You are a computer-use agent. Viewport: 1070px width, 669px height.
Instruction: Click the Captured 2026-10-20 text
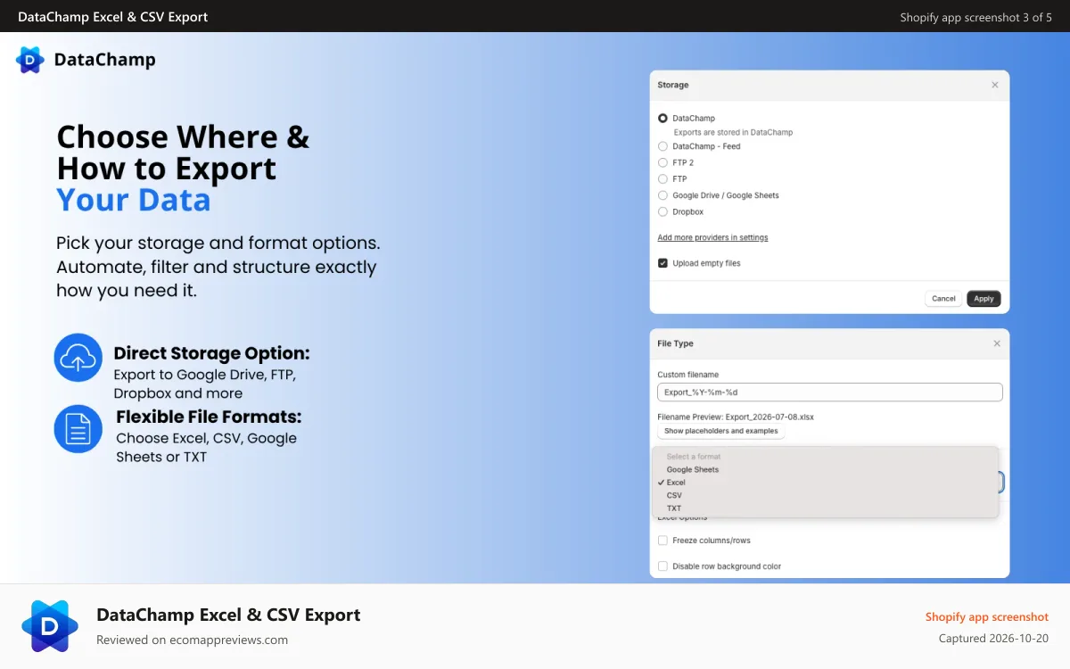point(993,638)
